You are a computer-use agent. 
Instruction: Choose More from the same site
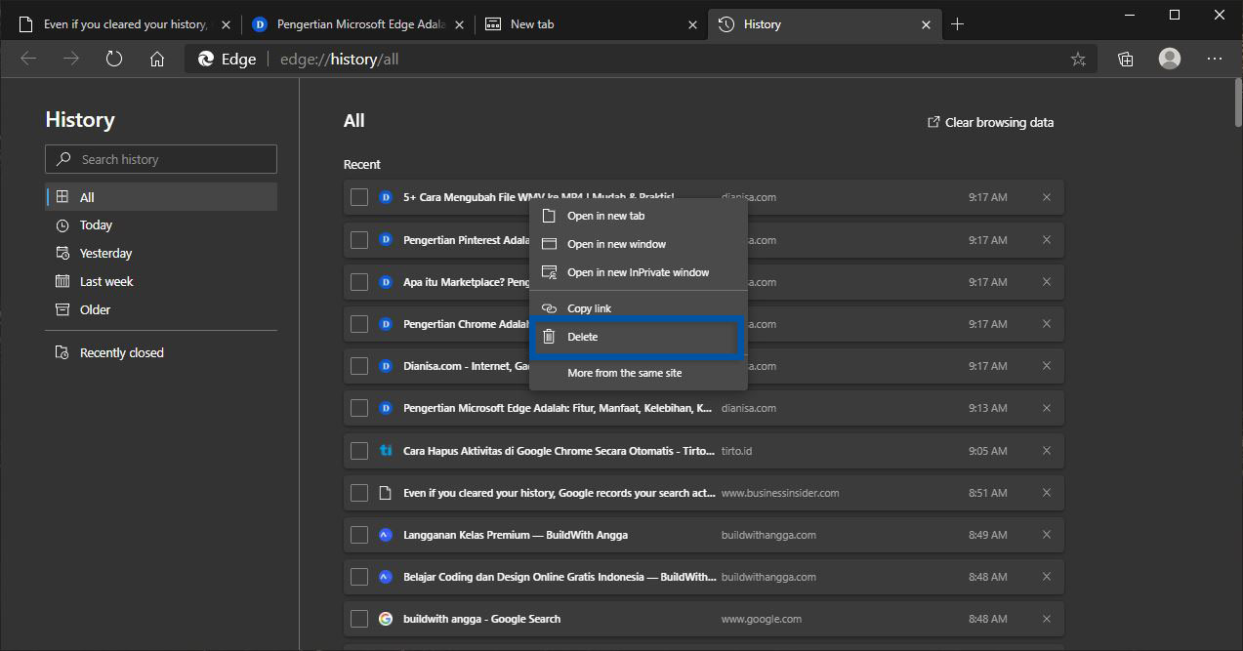625,372
